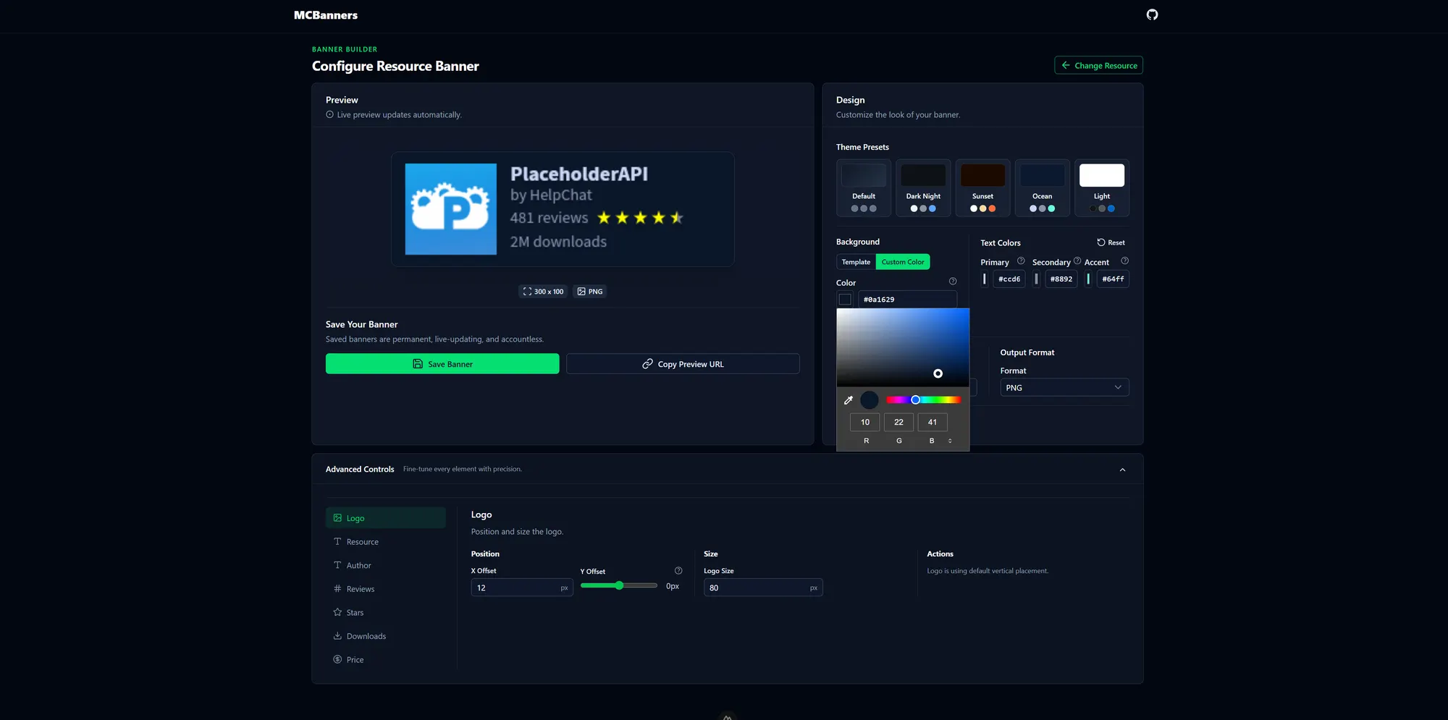Click the saturation picker area
This screenshot has width=1448, height=720.
(x=903, y=347)
